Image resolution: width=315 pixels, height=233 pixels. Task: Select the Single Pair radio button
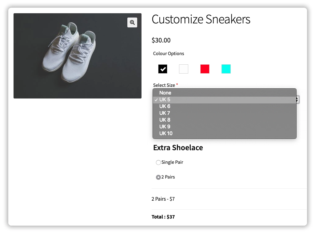(158, 163)
